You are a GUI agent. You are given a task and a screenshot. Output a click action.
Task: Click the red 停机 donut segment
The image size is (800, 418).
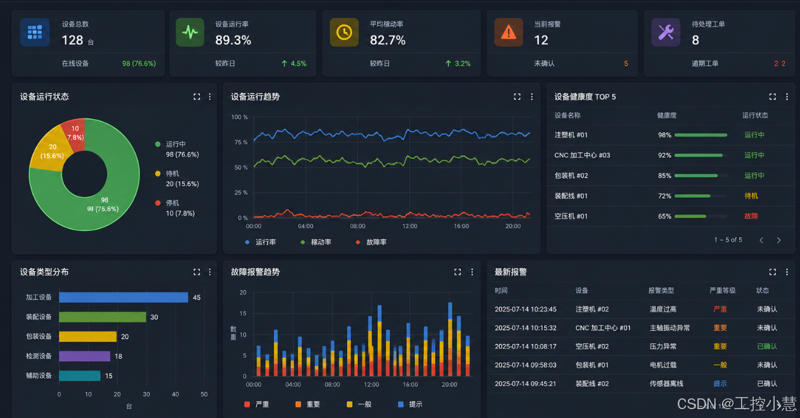click(x=75, y=132)
